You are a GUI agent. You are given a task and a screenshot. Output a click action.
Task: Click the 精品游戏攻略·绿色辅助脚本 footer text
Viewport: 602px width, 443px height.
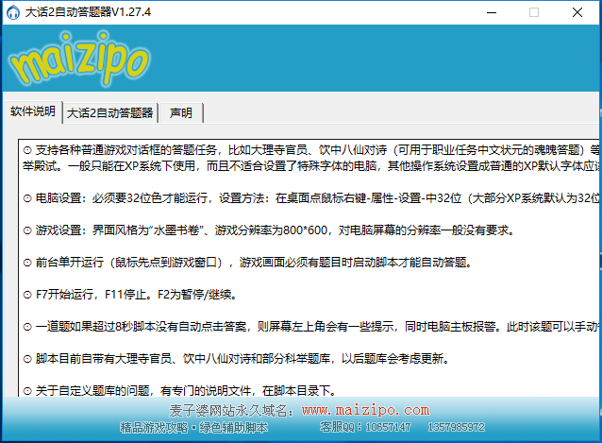point(193,428)
